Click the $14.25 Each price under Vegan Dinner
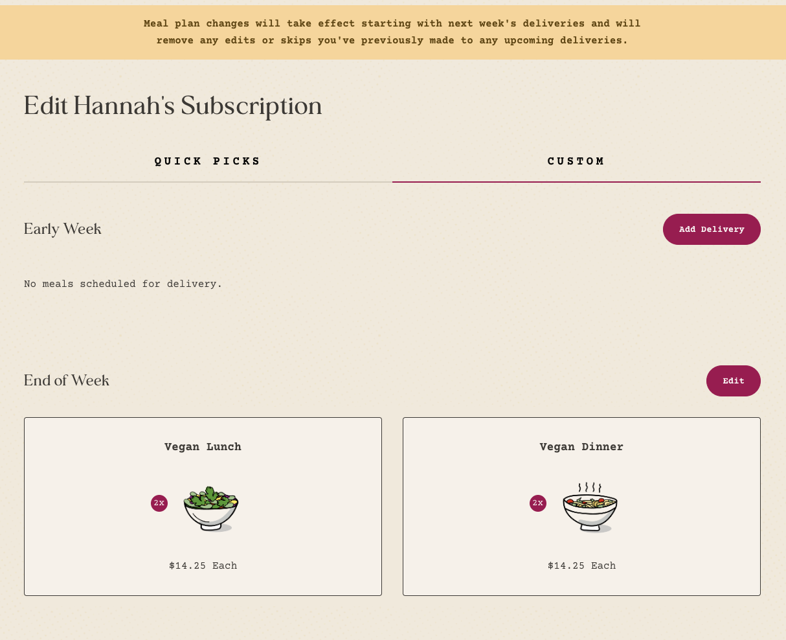The image size is (786, 640). tap(581, 566)
